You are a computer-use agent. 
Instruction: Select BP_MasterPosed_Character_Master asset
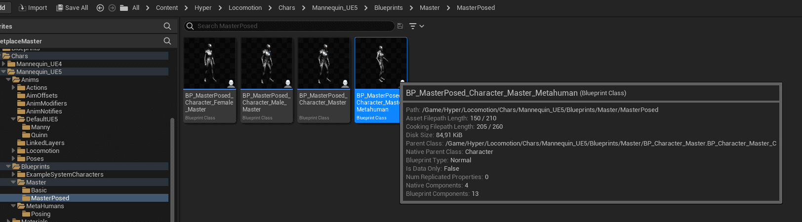(323, 80)
